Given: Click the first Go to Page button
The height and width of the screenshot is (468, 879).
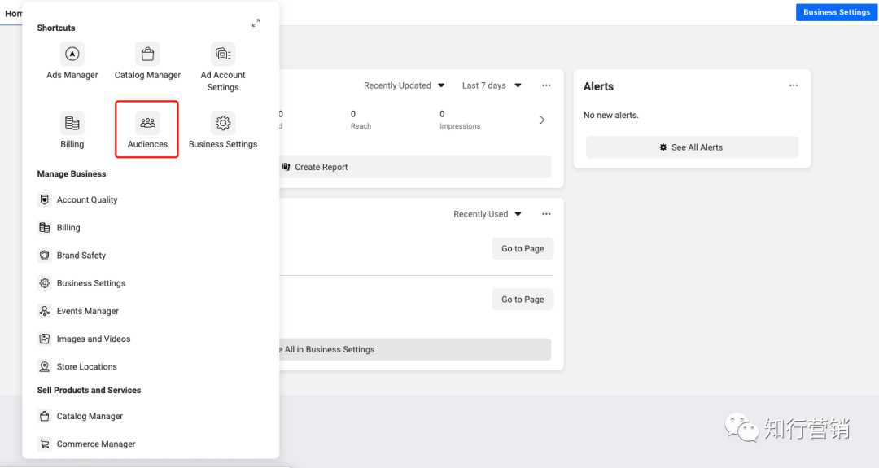Looking at the screenshot, I should pos(523,249).
